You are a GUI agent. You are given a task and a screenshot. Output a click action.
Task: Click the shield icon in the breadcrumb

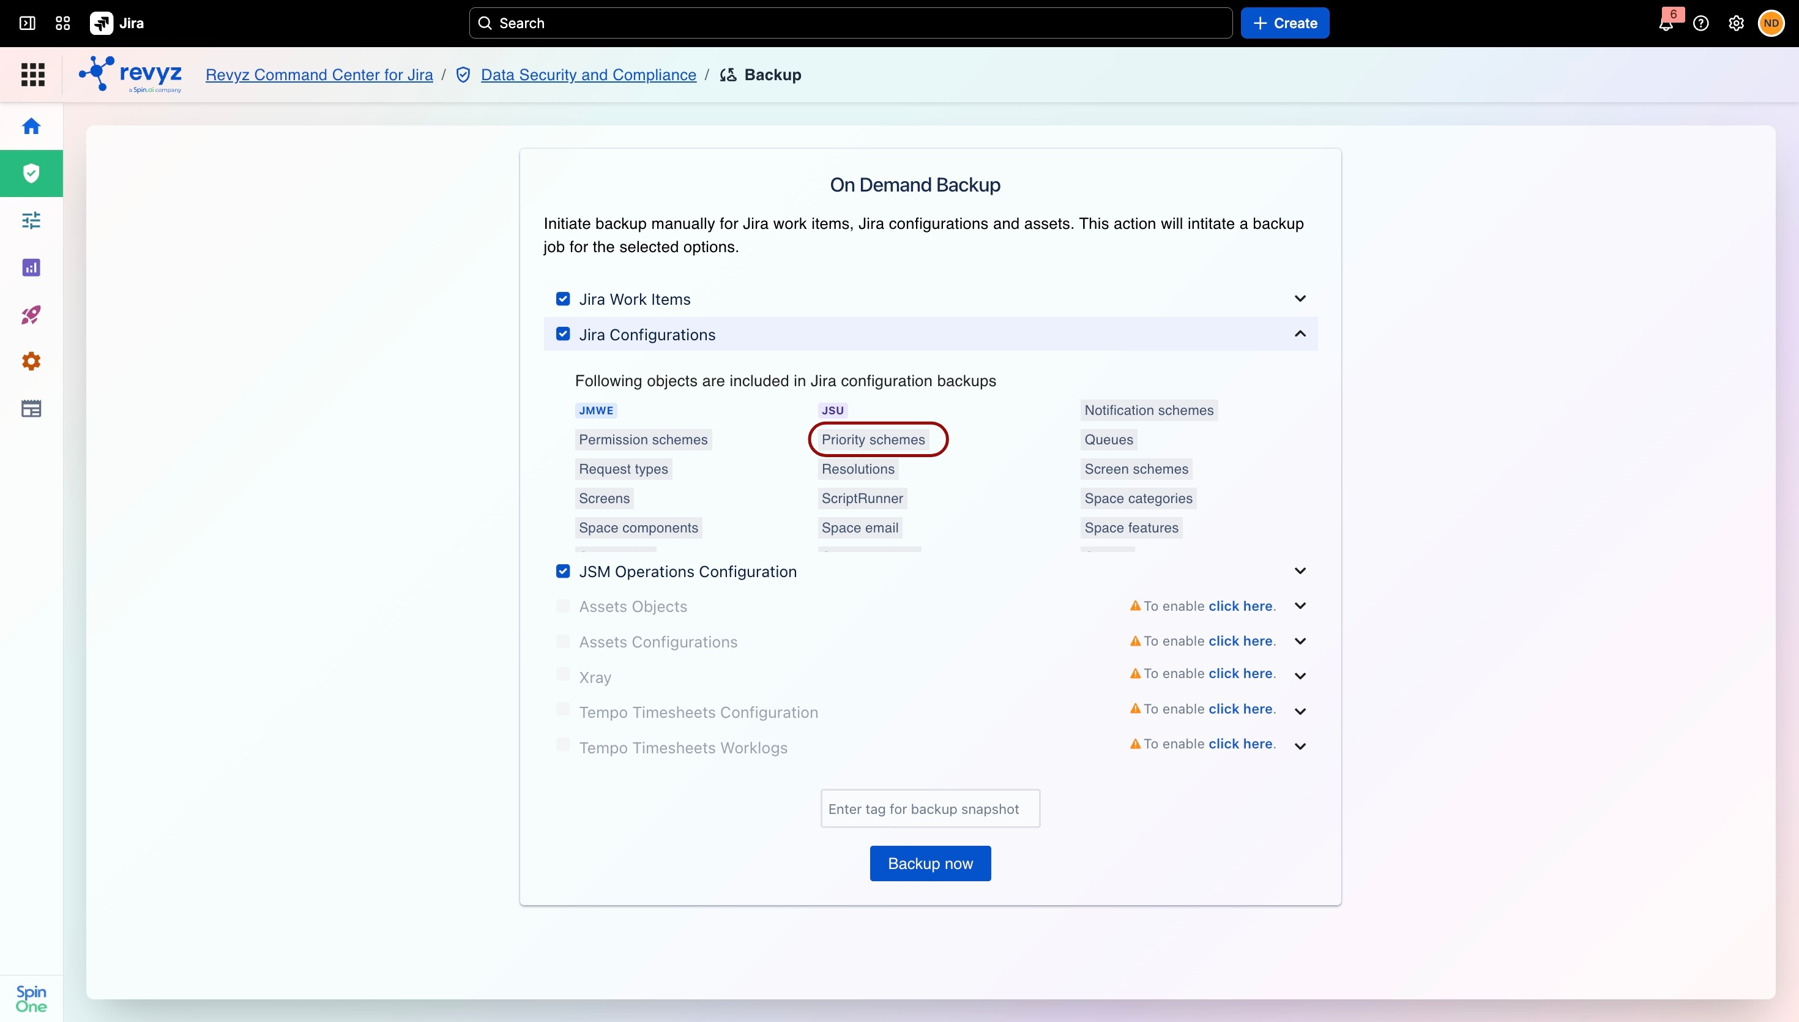point(463,75)
